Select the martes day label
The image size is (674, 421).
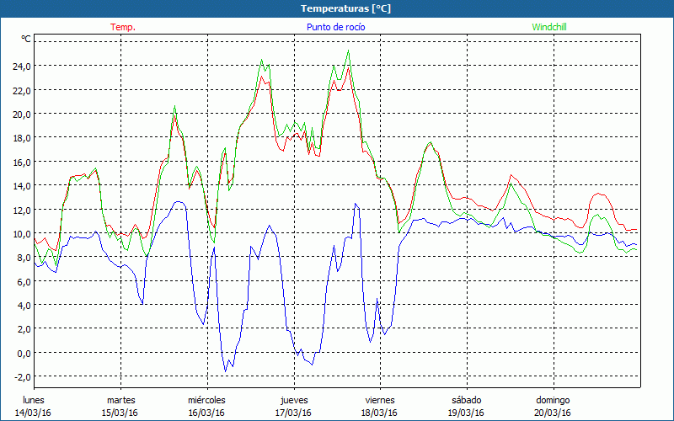(120, 400)
